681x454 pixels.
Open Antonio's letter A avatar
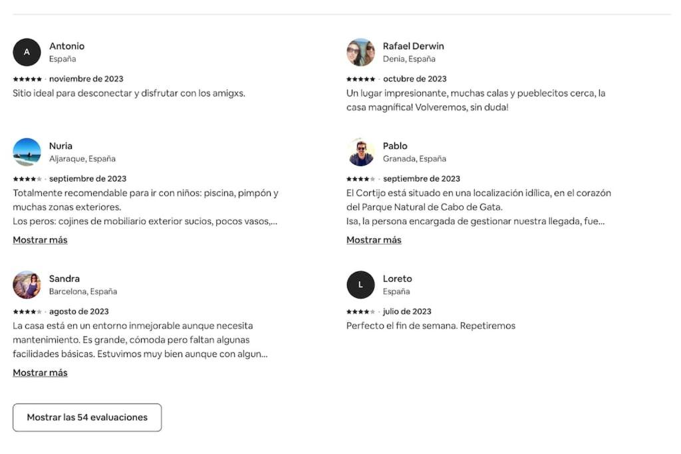(x=27, y=52)
